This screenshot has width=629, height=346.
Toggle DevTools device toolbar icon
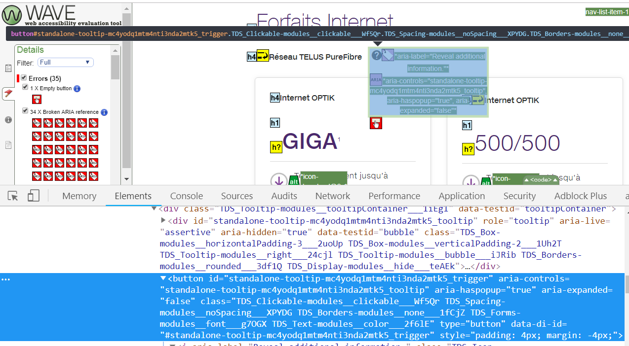pos(33,196)
